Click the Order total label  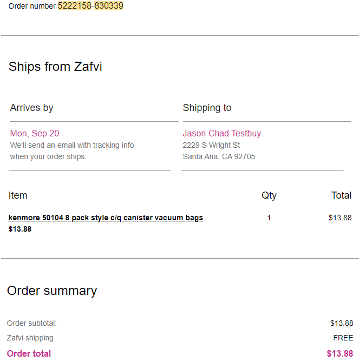click(29, 353)
